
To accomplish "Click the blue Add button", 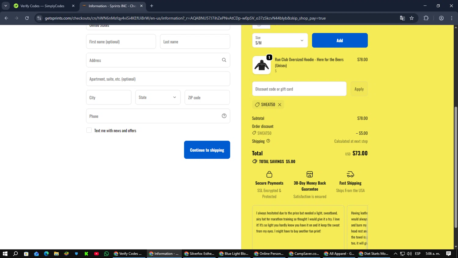I will 340,40.
